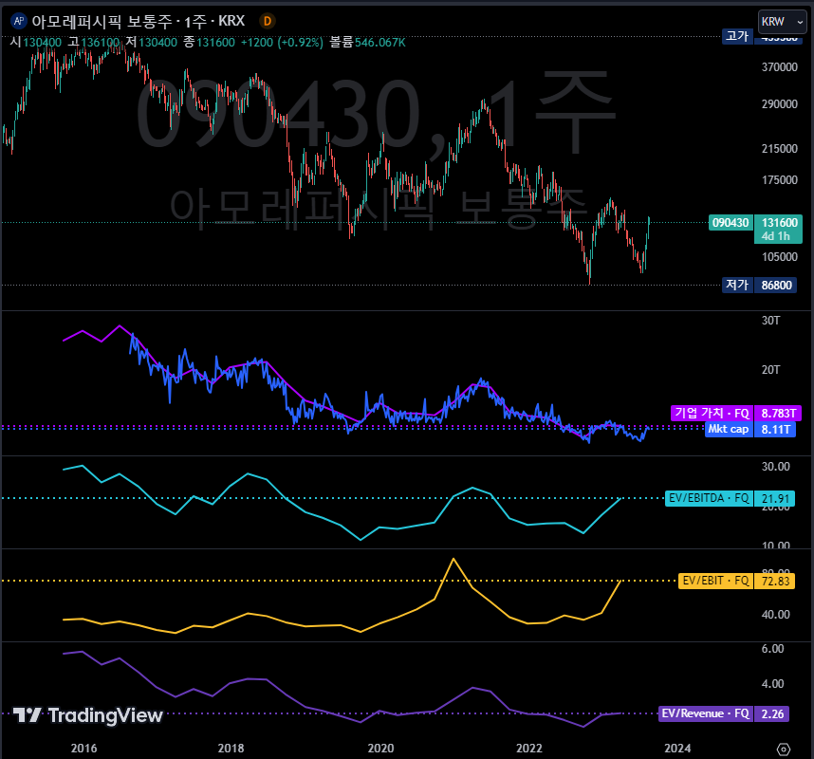
Task: Select the EV/Revenue · FQ label
Action: click(x=705, y=713)
